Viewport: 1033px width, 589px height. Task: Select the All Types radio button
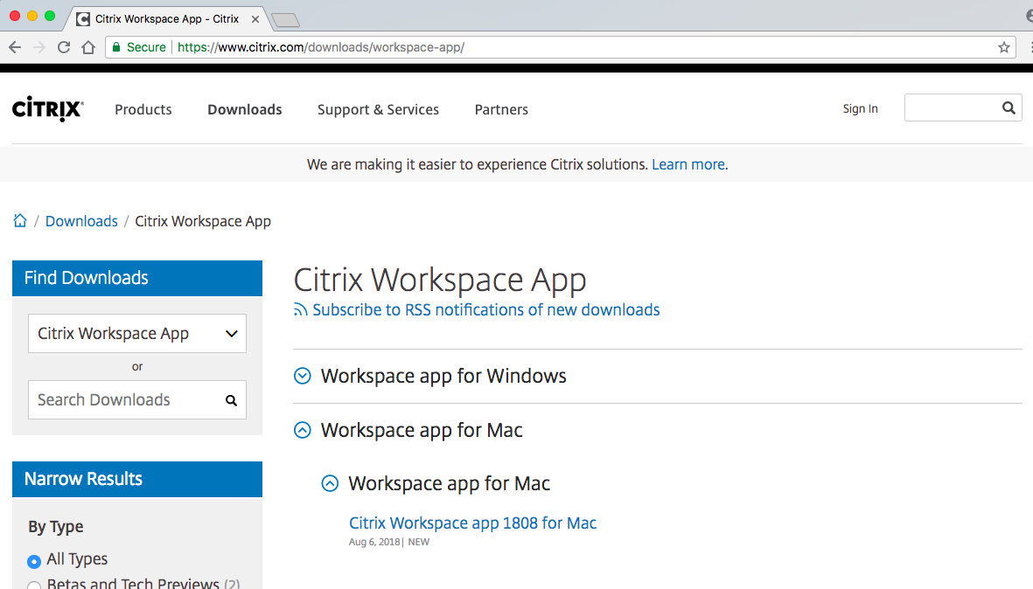(34, 561)
